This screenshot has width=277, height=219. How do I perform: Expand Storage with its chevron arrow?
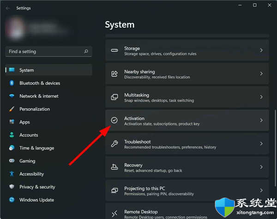(261, 50)
